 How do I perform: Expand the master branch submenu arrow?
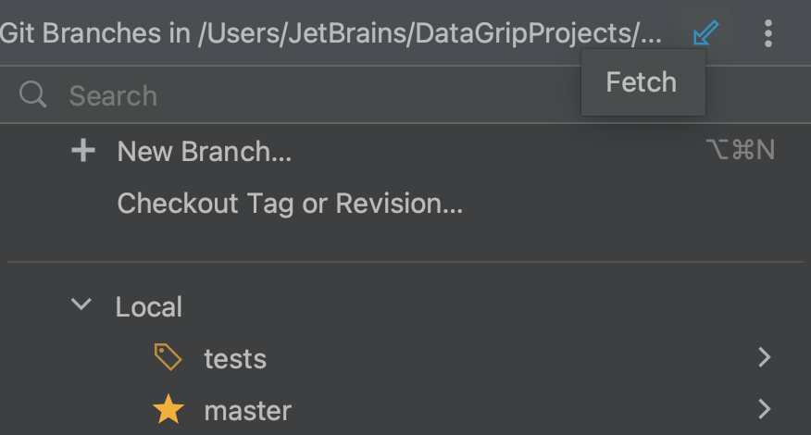coord(765,408)
